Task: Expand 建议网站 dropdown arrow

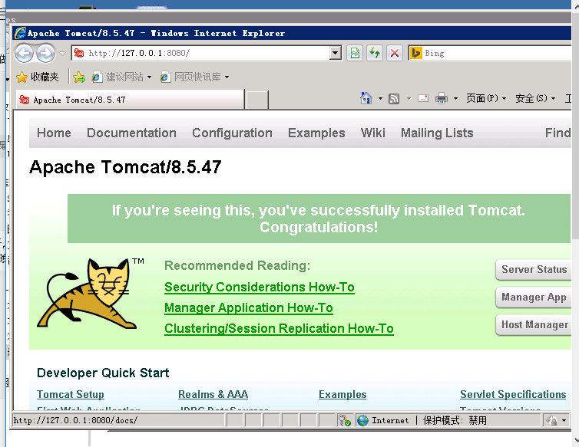Action: point(149,77)
